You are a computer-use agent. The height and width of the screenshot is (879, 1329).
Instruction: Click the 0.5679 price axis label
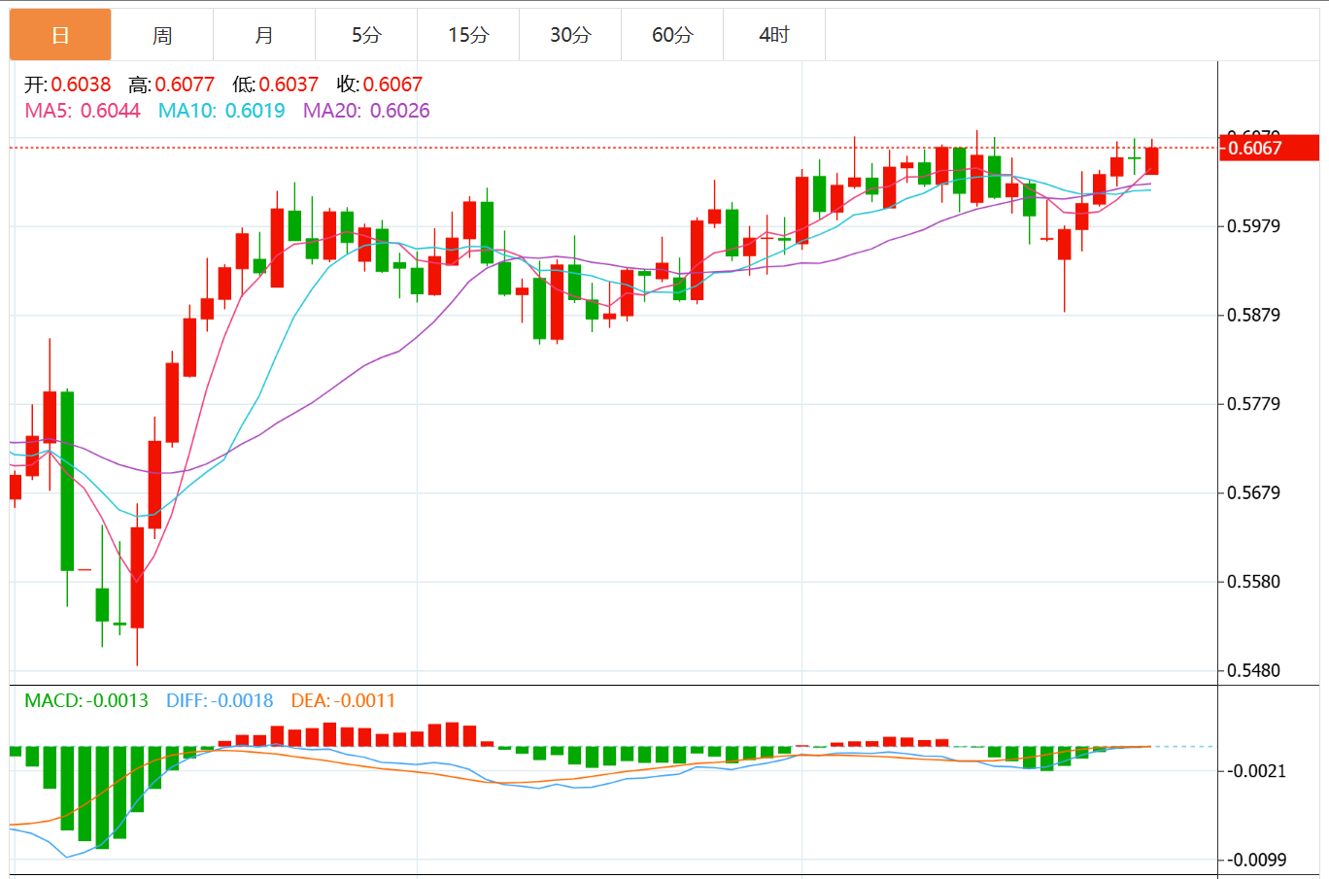1254,492
